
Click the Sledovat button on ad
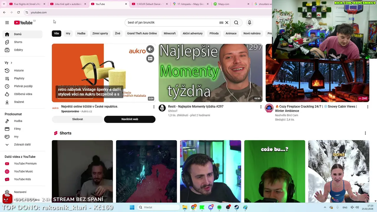coord(77,119)
